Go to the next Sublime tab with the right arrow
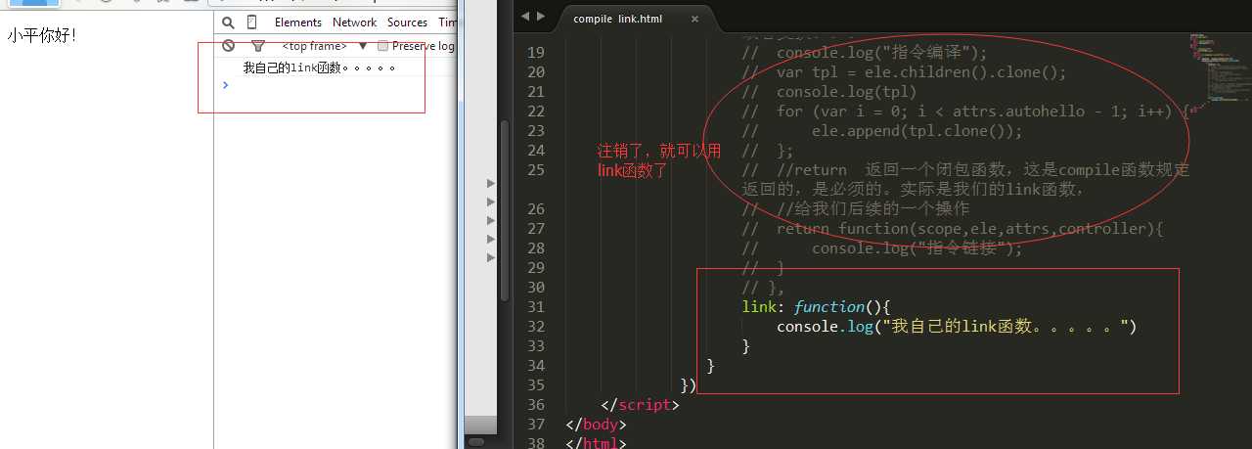This screenshot has height=449, width=1252. 541,17
